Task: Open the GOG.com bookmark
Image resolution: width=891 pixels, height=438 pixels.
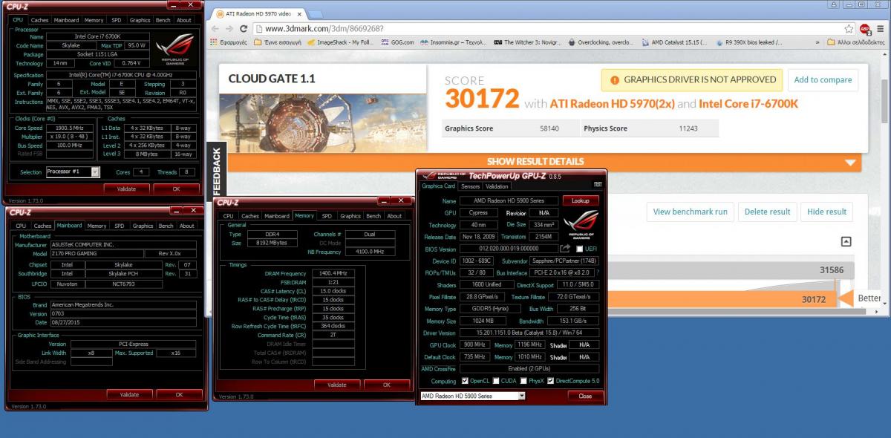Action: click(x=398, y=42)
